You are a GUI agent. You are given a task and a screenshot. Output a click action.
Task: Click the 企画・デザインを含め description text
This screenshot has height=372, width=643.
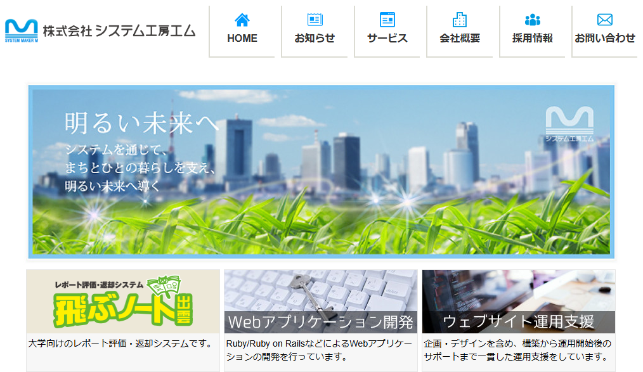(x=517, y=350)
